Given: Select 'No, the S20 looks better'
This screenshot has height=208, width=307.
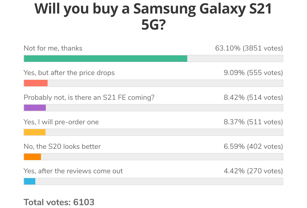Looking at the screenshot, I should pos(62,146).
